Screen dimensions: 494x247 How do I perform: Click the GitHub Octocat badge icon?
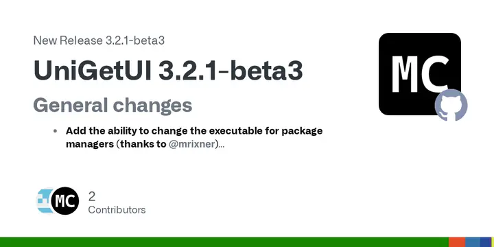(451, 105)
